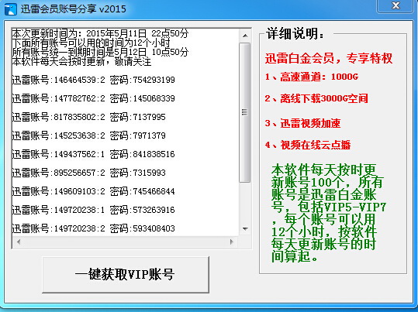Image resolution: width=418 pixels, height=312 pixels.
Task: Click the horizontal scrollbar left arrow
Action: [x=19, y=242]
